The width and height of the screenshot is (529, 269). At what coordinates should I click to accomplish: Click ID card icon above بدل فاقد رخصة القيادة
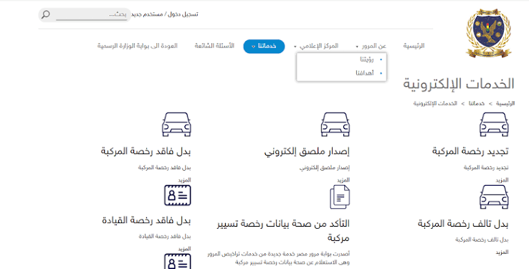click(x=178, y=195)
